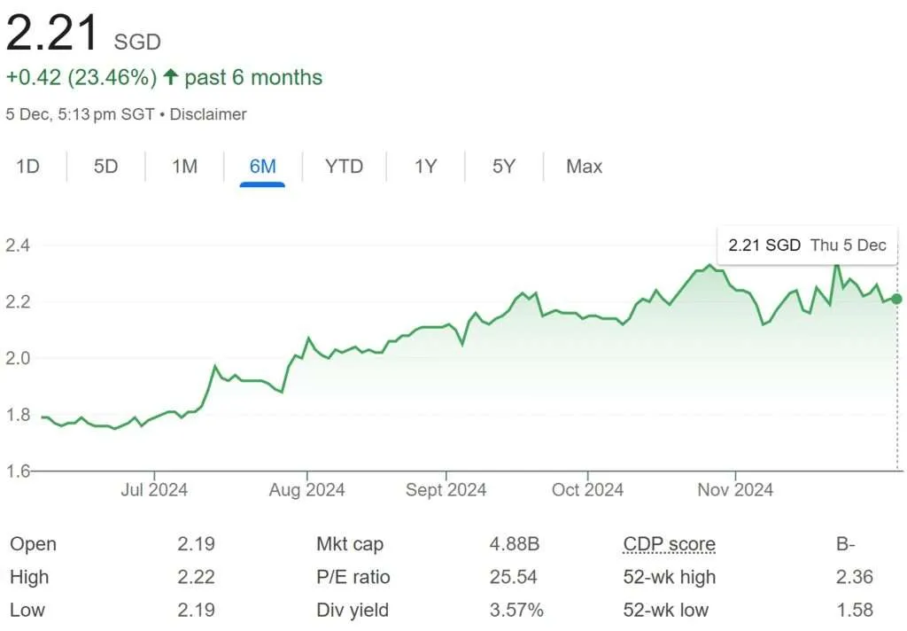Click the tooltip showing 2.21 SGD Thu 5 Dec

(806, 245)
